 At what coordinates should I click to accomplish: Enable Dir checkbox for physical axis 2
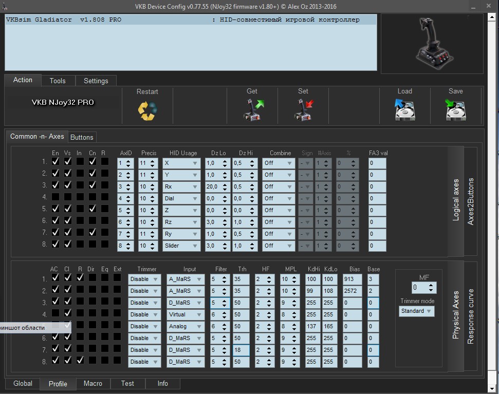pyautogui.click(x=93, y=289)
